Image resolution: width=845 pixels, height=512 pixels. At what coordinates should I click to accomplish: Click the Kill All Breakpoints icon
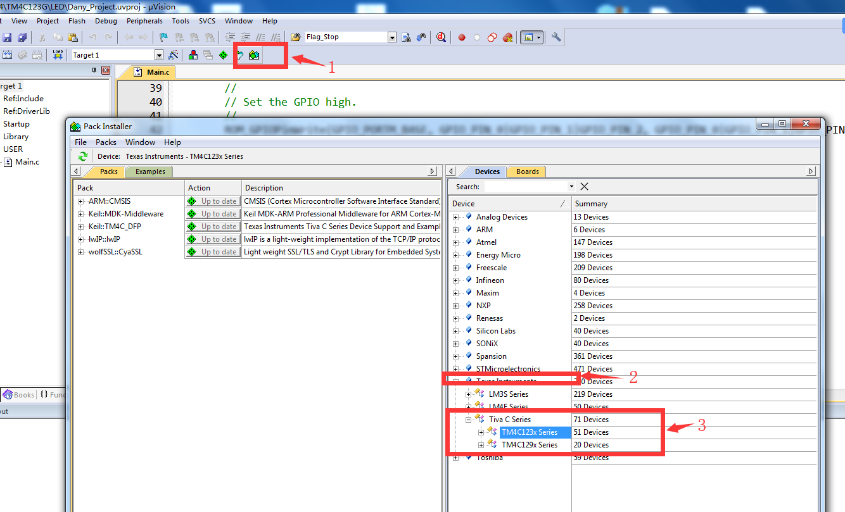tap(507, 37)
